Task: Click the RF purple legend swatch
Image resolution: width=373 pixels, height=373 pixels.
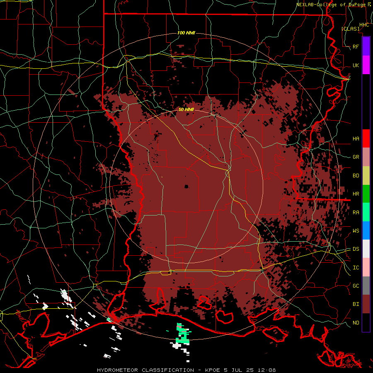Action: tap(366, 46)
